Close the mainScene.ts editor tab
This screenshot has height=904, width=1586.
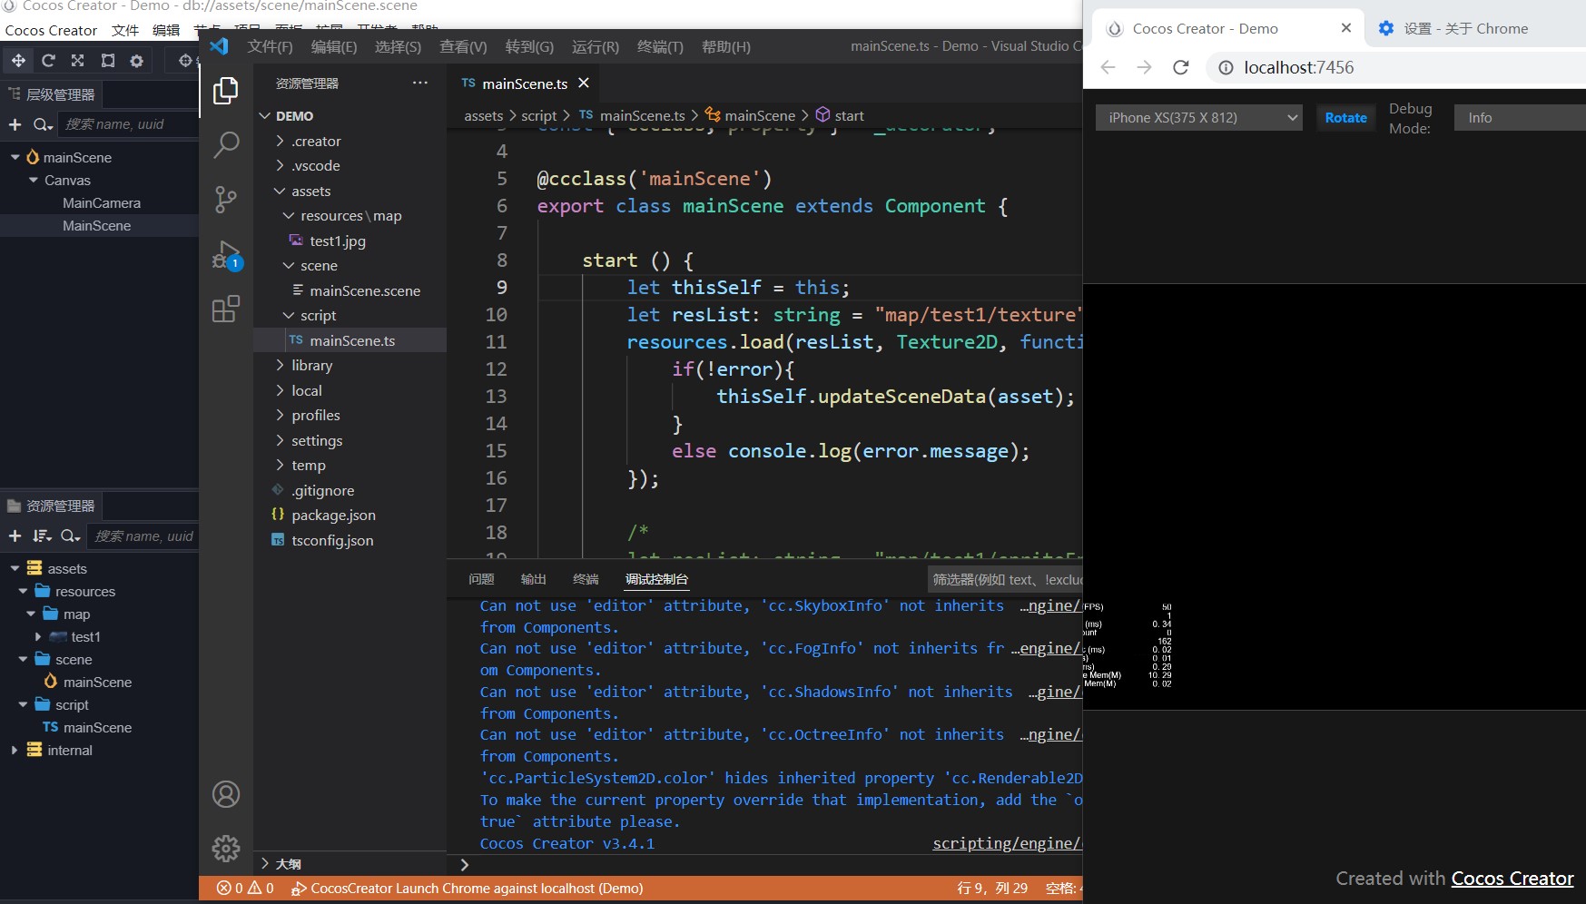point(584,84)
